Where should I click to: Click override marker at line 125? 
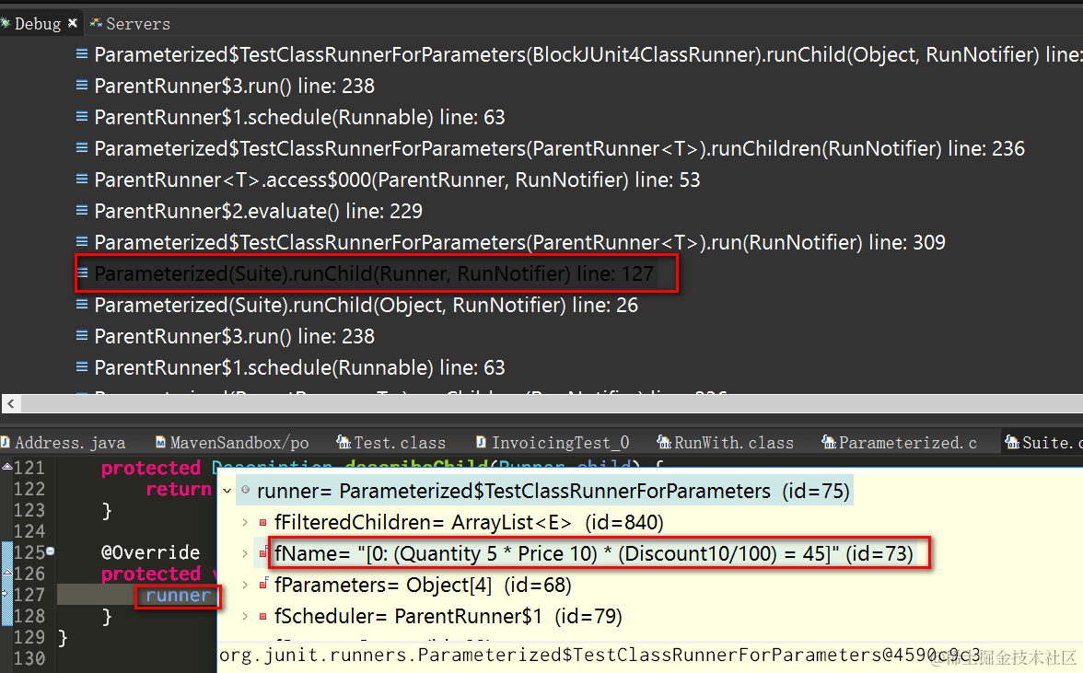(x=51, y=551)
